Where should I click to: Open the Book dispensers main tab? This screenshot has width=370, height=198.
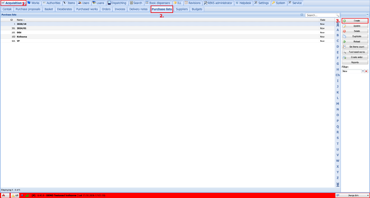pyautogui.click(x=158, y=3)
